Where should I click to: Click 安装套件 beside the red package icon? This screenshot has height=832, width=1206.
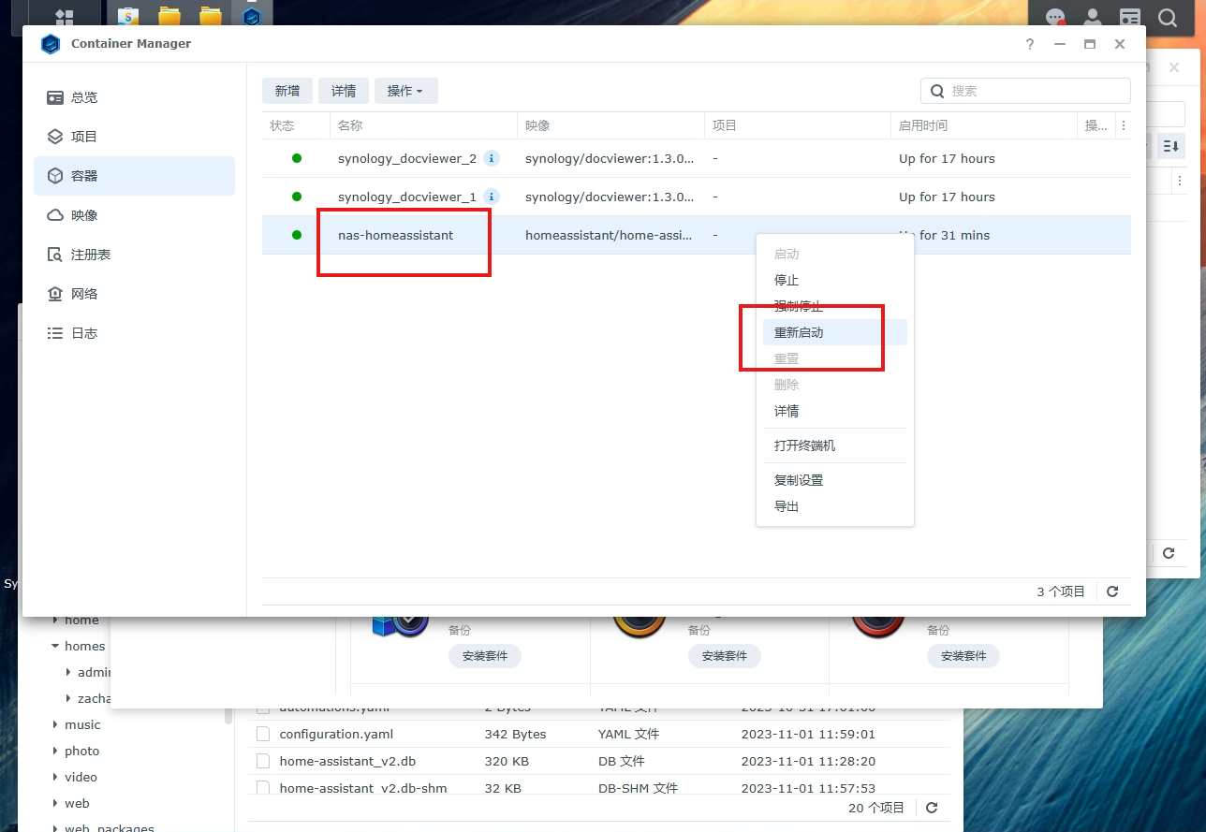click(963, 656)
